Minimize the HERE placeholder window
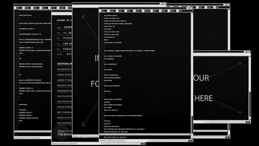The height and width of the screenshot is (146, 259). [245, 52]
